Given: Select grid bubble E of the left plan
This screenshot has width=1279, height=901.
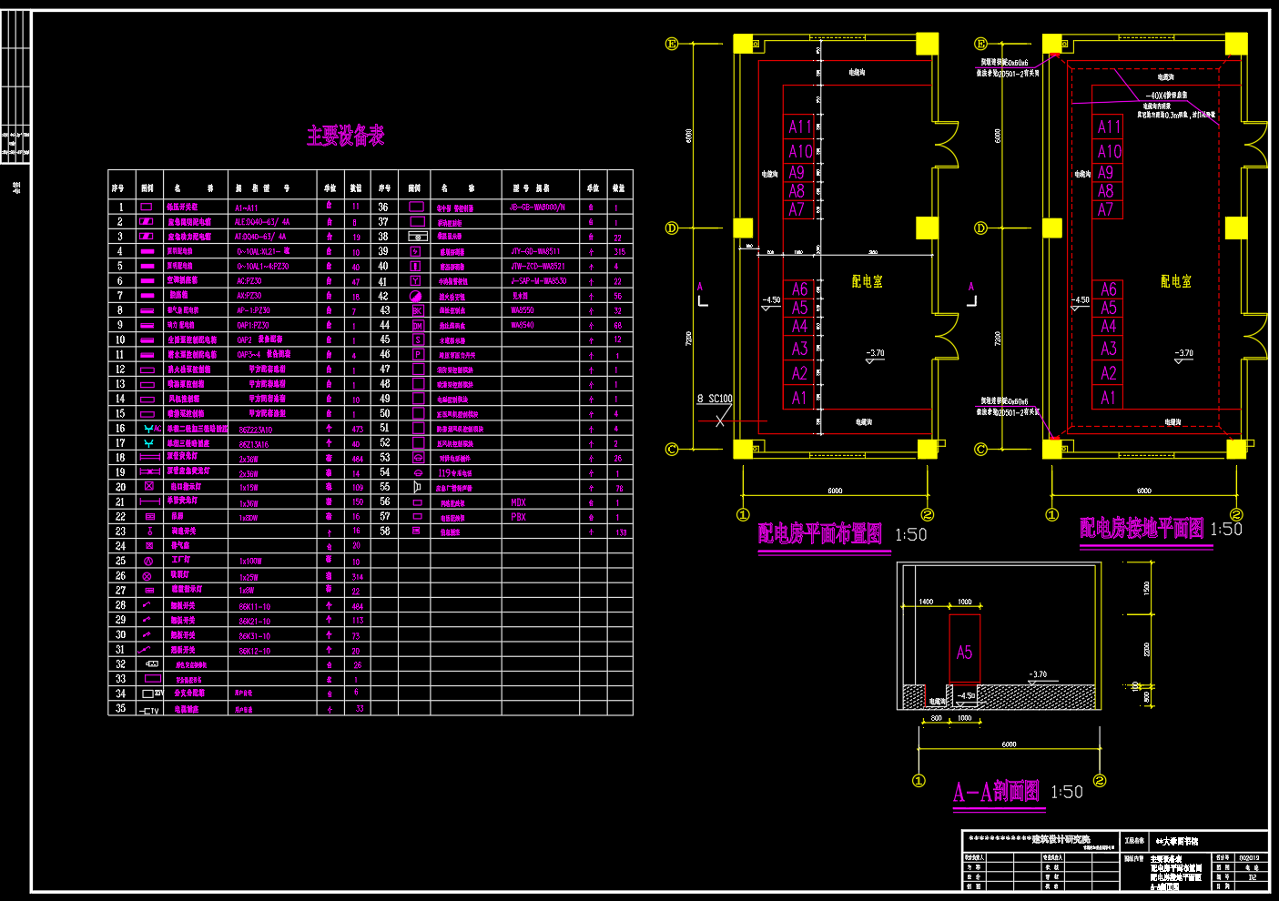Looking at the screenshot, I should pyautogui.click(x=672, y=44).
